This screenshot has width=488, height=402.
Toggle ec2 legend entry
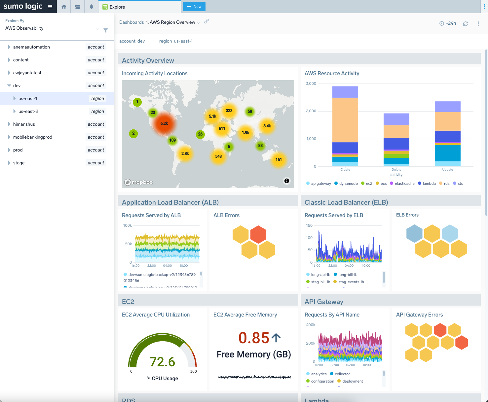pyautogui.click(x=367, y=184)
